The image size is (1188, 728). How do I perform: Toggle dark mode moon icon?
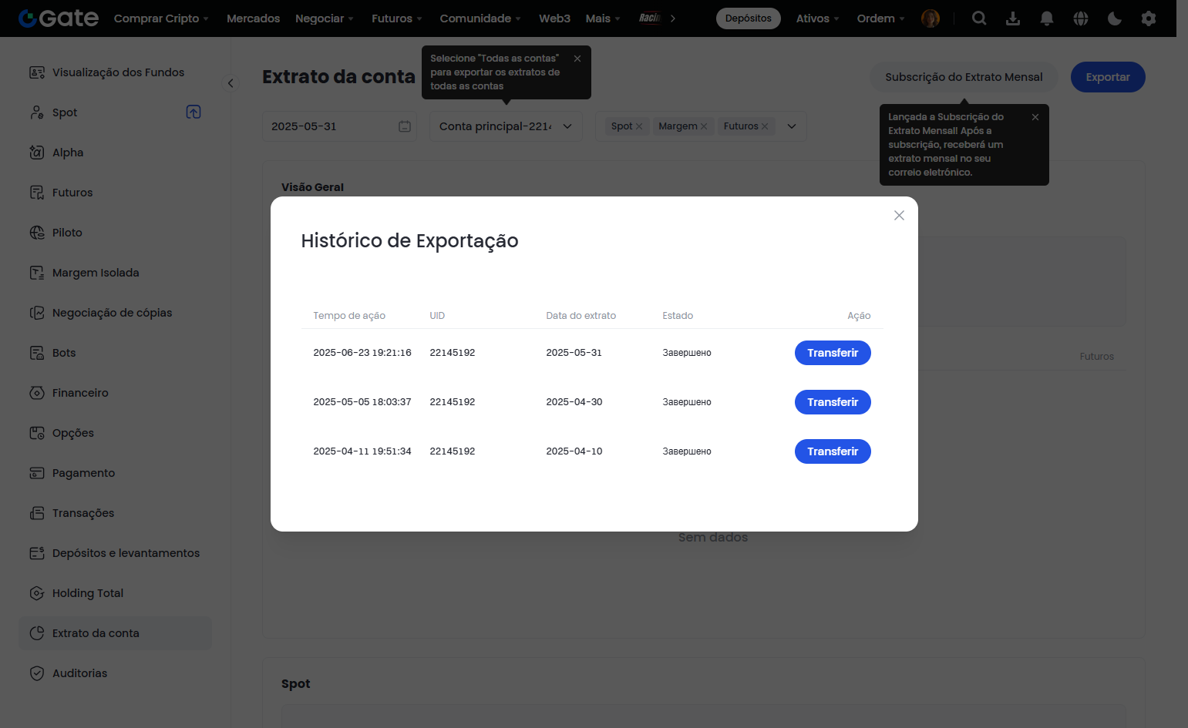click(1115, 18)
